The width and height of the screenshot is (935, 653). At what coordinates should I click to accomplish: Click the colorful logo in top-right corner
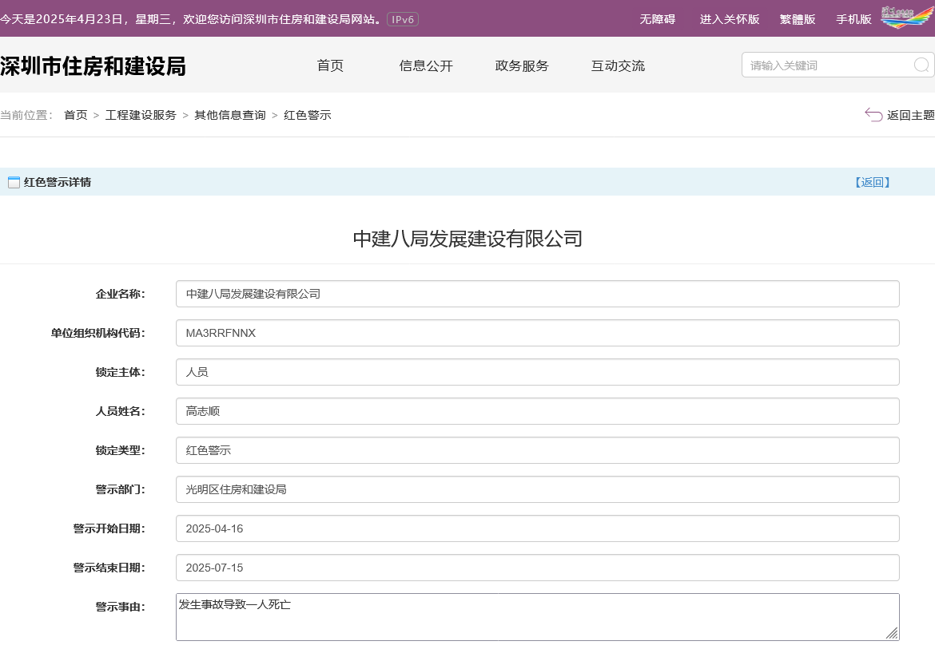tap(906, 17)
